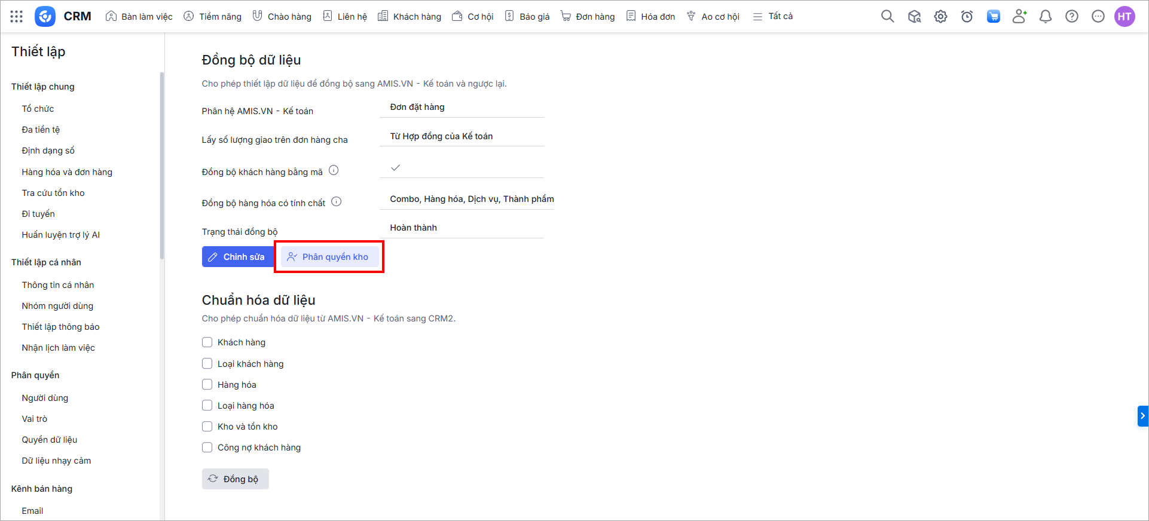Open the notifications bell icon
Viewport: 1149px width, 521px height.
pyautogui.click(x=1045, y=17)
